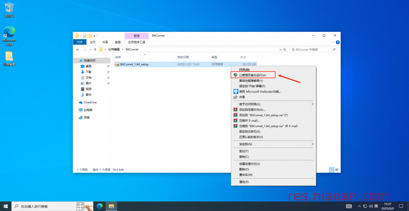Sort by the 大小 column header
This screenshot has height=211, width=409.
248,57
